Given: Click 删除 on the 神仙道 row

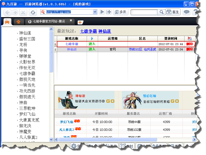Looking at the screenshot, I should click(x=190, y=49).
